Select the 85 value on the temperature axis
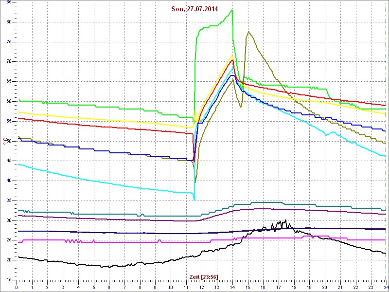 pyautogui.click(x=9, y=2)
